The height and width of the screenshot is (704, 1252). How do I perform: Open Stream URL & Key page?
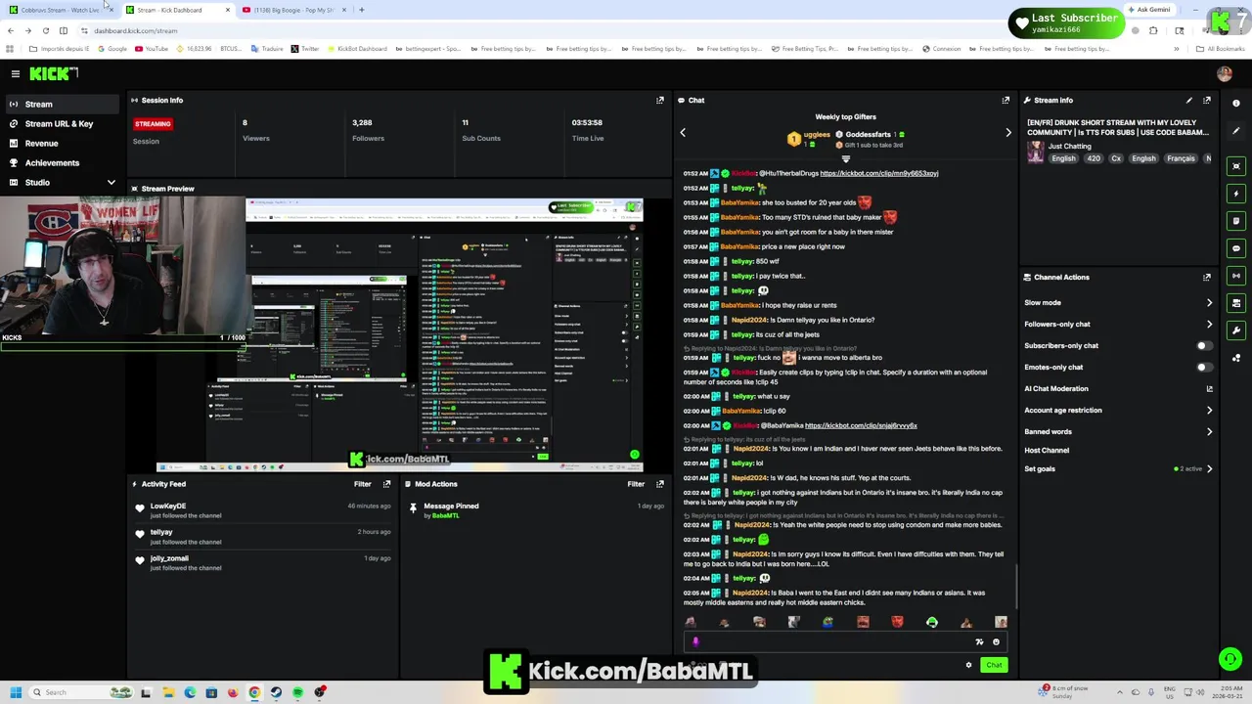click(61, 124)
